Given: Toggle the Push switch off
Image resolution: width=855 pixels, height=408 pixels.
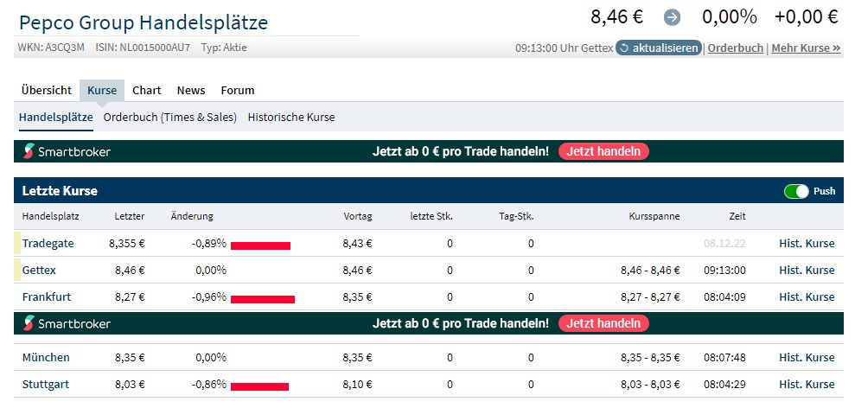Looking at the screenshot, I should coord(796,191).
